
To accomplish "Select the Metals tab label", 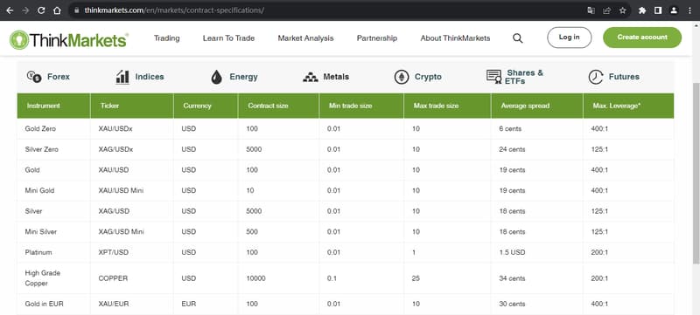I will [x=336, y=77].
